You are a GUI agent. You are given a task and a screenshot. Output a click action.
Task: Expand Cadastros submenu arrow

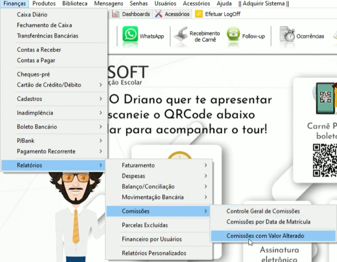tap(101, 99)
